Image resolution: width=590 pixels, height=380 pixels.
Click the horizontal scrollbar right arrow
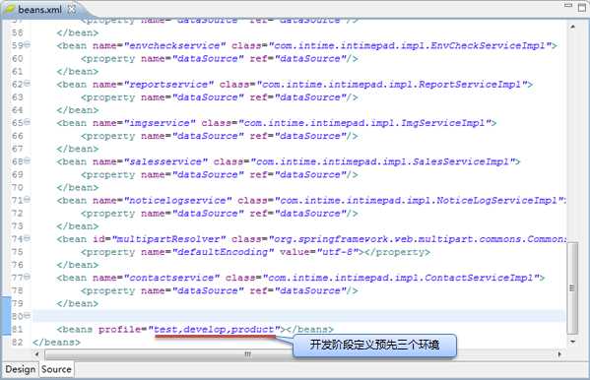coord(559,354)
